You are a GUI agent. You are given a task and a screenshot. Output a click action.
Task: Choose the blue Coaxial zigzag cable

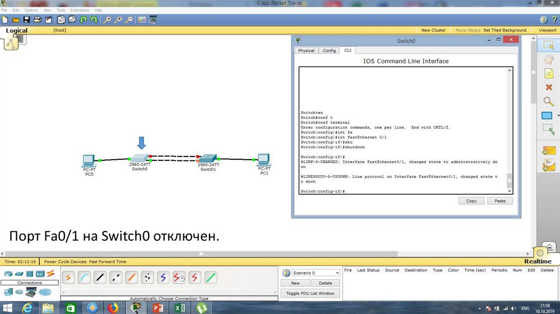tap(163, 277)
